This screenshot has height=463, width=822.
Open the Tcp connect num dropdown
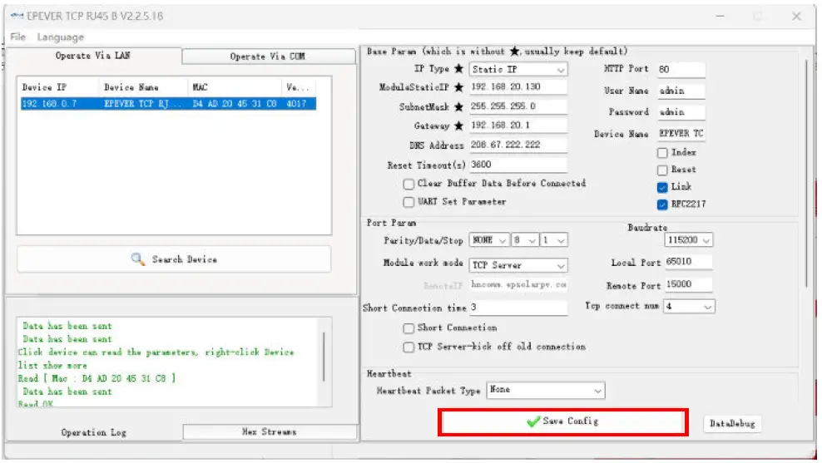point(690,307)
